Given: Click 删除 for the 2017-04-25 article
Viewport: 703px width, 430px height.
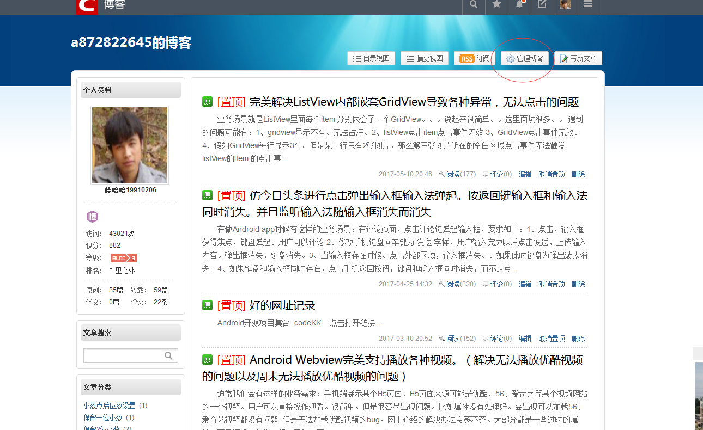Looking at the screenshot, I should pyautogui.click(x=579, y=284).
